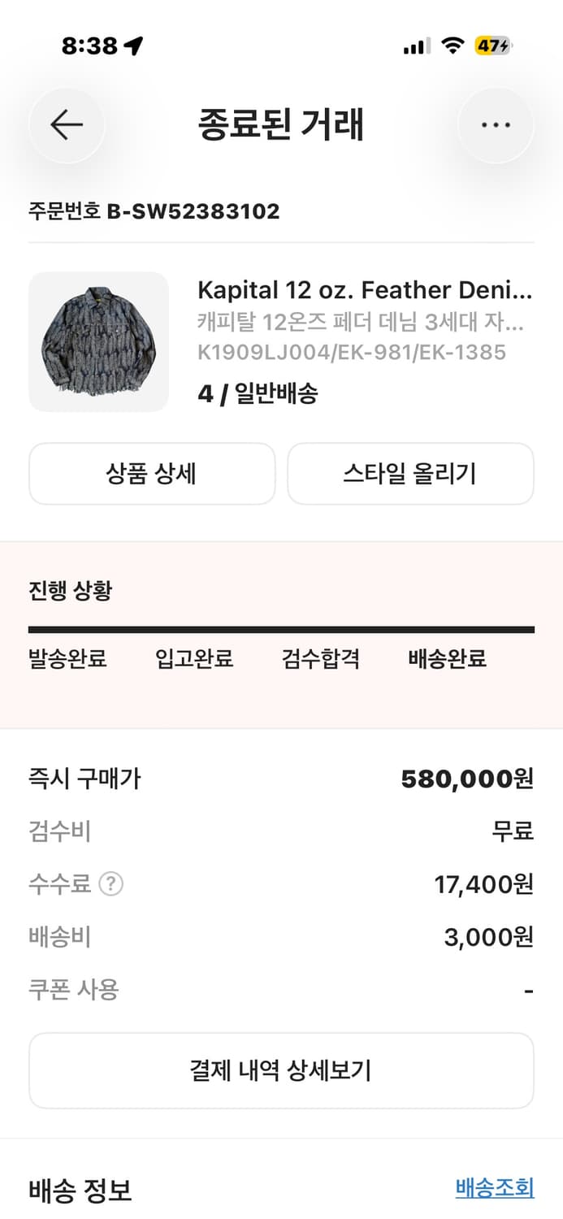Image resolution: width=563 pixels, height=1219 pixels.
Task: Select the 발송완료 progress step
Action: tap(66, 659)
